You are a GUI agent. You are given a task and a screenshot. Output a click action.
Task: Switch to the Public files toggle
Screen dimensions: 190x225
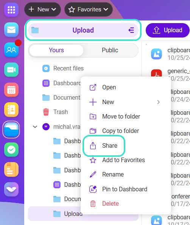click(110, 50)
